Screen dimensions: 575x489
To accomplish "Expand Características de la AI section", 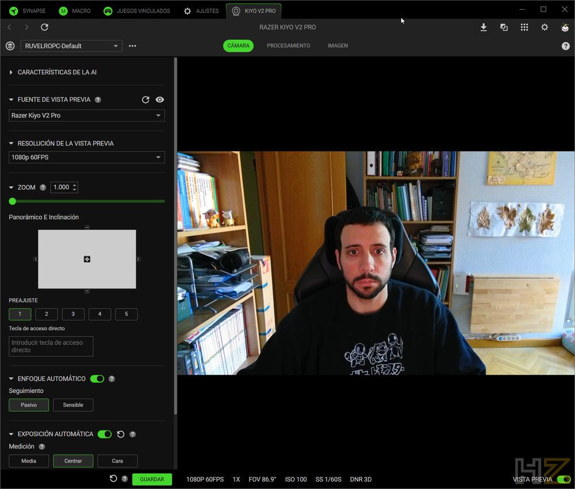I will (11, 72).
